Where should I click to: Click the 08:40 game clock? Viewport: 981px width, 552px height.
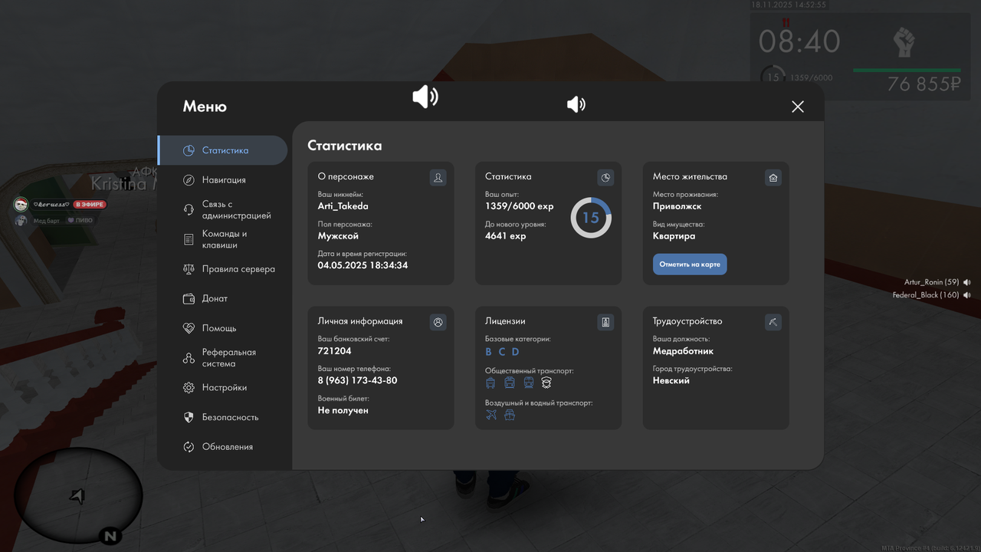tap(799, 42)
